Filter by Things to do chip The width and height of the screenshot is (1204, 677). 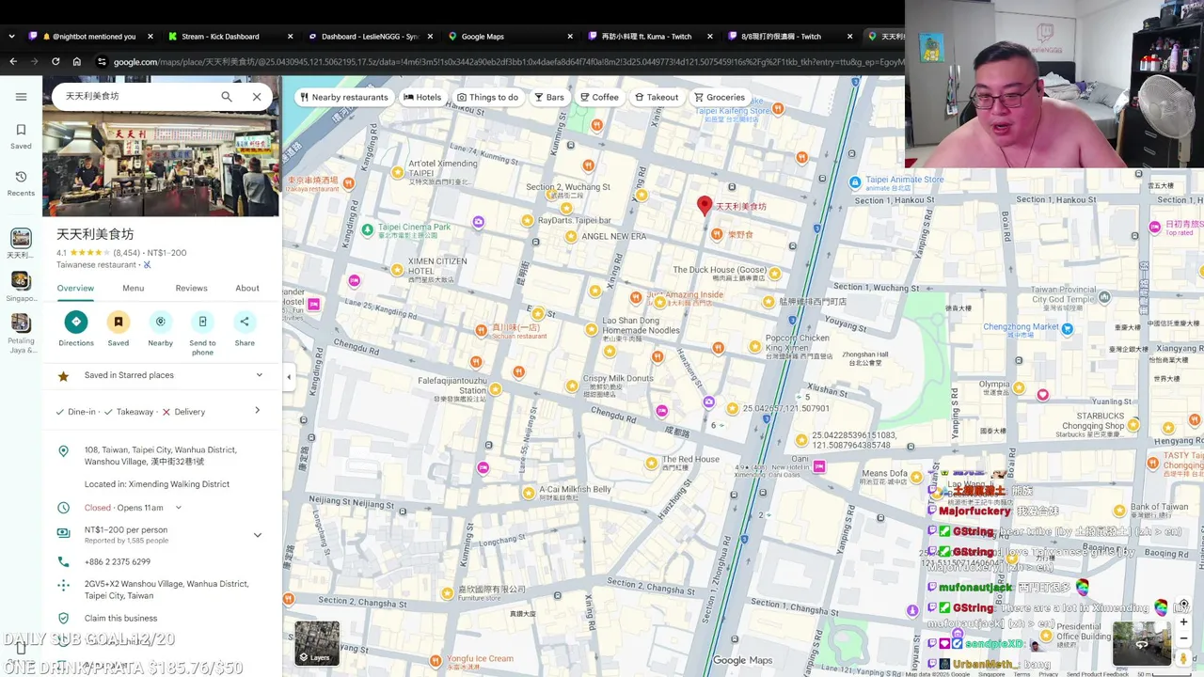click(488, 97)
